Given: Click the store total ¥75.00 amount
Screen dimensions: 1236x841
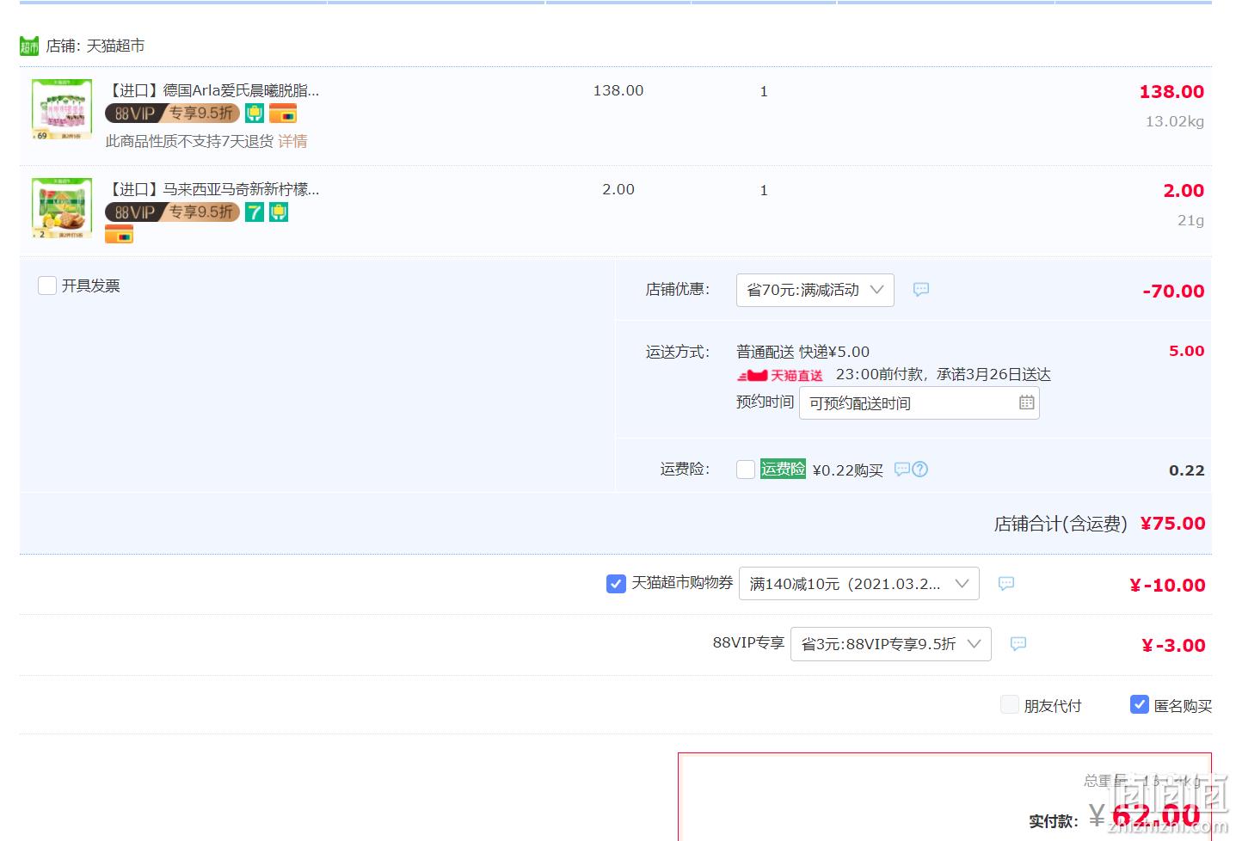Looking at the screenshot, I should (x=1172, y=524).
